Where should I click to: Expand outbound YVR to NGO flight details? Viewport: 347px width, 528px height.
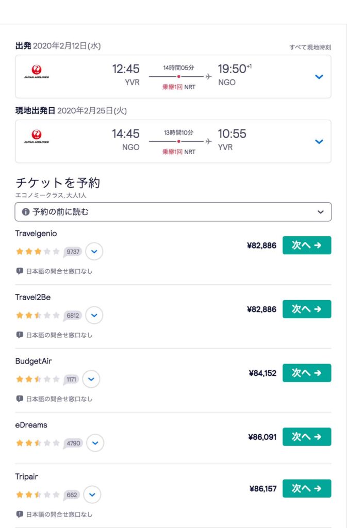pos(319,77)
